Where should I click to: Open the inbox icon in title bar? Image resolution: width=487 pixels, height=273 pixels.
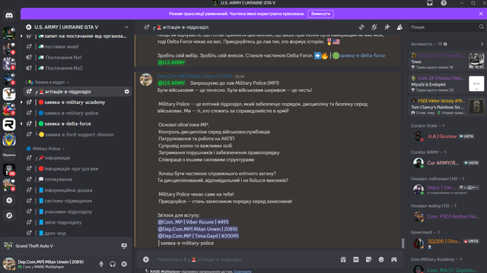430,3
